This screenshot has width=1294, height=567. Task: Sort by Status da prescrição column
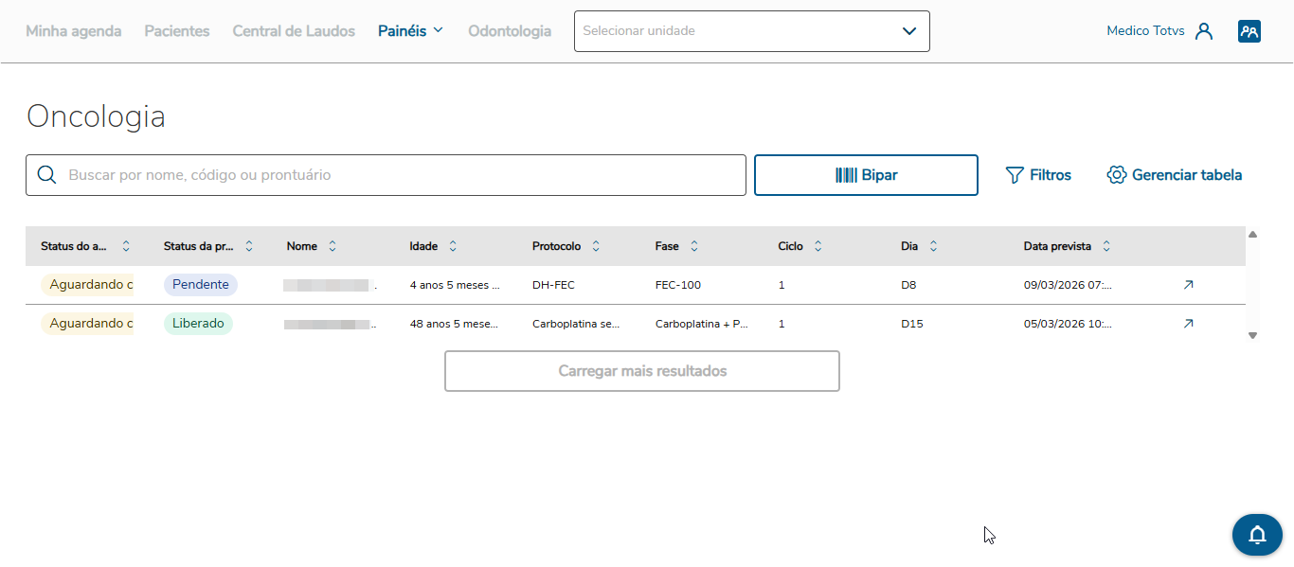[249, 246]
